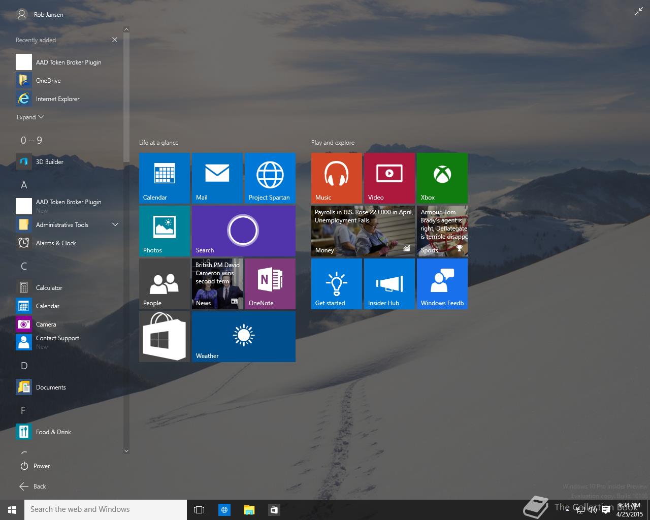This screenshot has width=650, height=520.
Task: Open Project Spartan from the taskbar
Action: (x=224, y=509)
